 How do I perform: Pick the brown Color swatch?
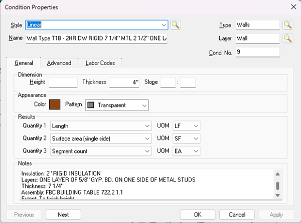55,104
